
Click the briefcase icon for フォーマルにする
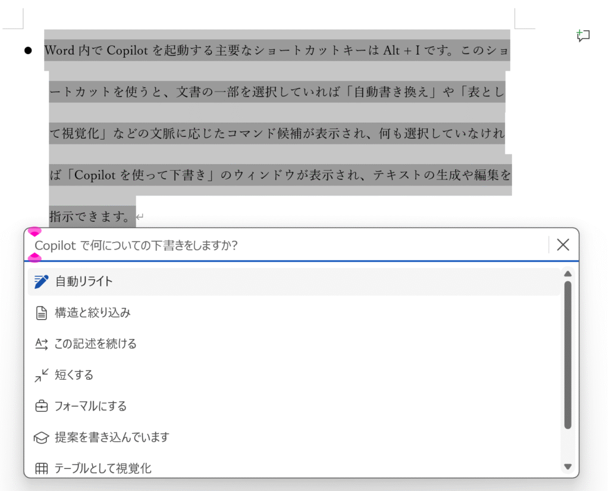point(41,407)
